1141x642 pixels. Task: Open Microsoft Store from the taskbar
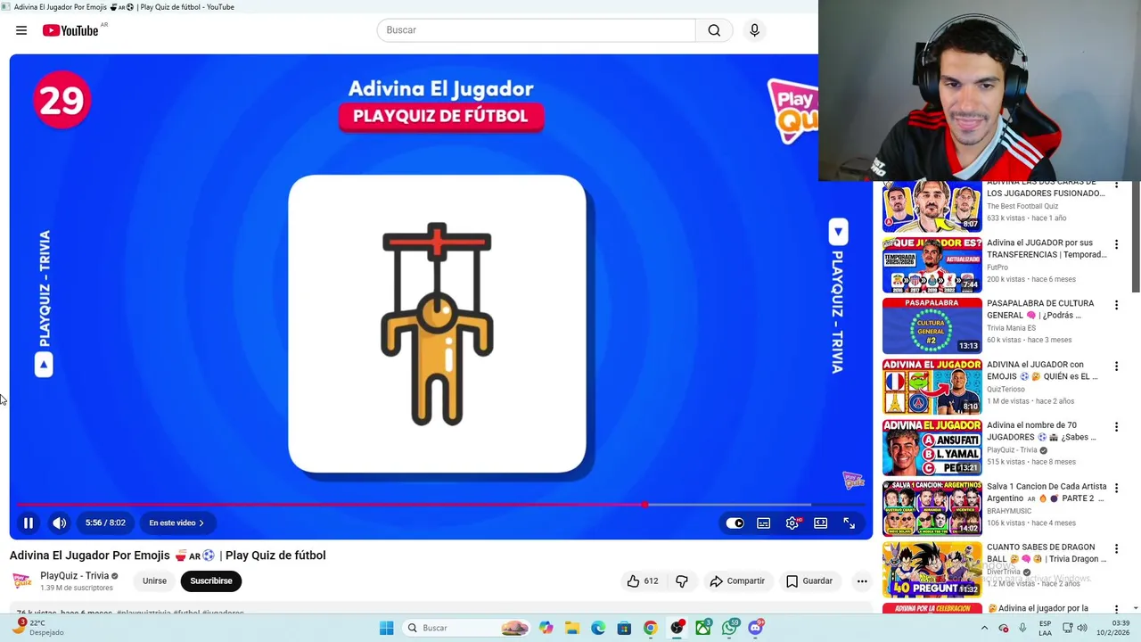pyautogui.click(x=624, y=629)
